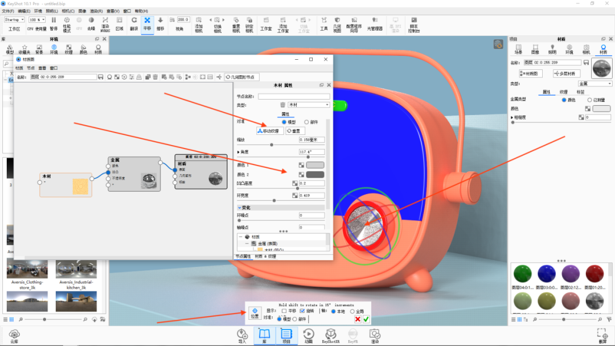Open the KeyShotXR icon at the bottom
Screen dimensions: 615x346
tap(331, 335)
